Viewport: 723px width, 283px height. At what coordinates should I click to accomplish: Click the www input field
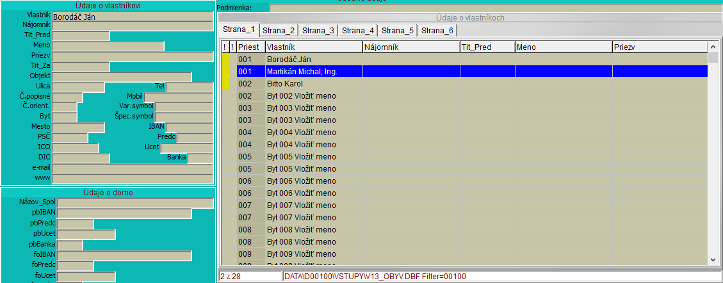133,178
